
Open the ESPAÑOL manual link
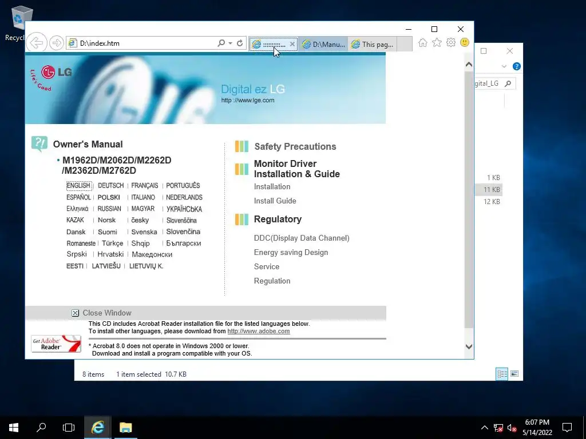coord(78,197)
